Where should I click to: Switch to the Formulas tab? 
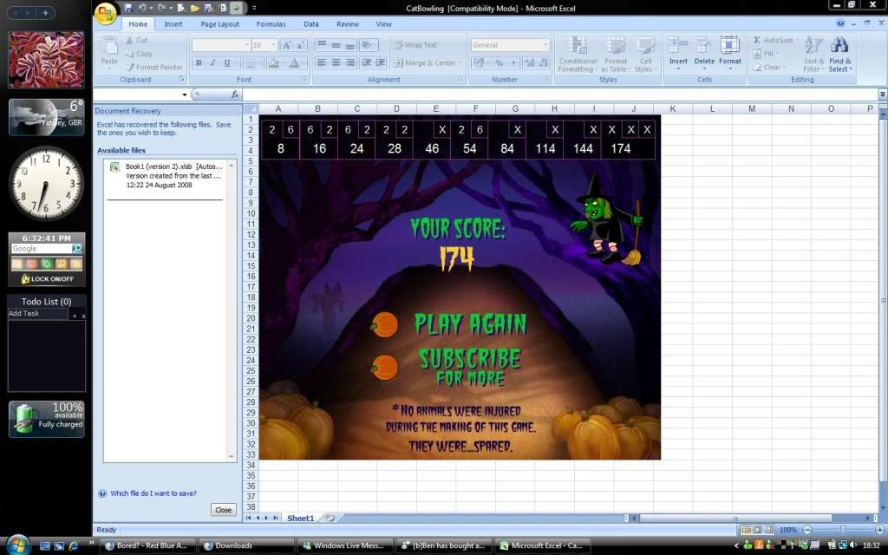point(271,23)
